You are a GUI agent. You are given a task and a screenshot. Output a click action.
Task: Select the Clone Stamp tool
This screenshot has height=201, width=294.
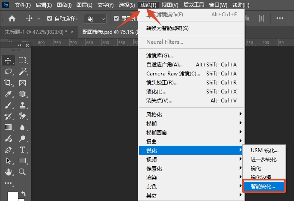pos(22,105)
